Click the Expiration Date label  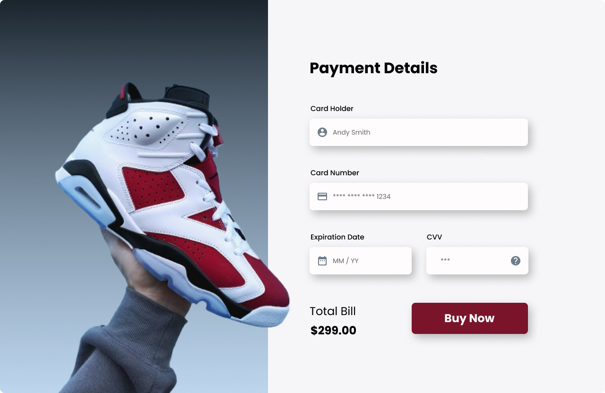point(337,237)
